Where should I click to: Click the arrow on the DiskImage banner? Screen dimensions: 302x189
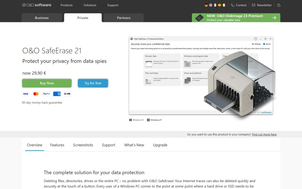[274, 18]
